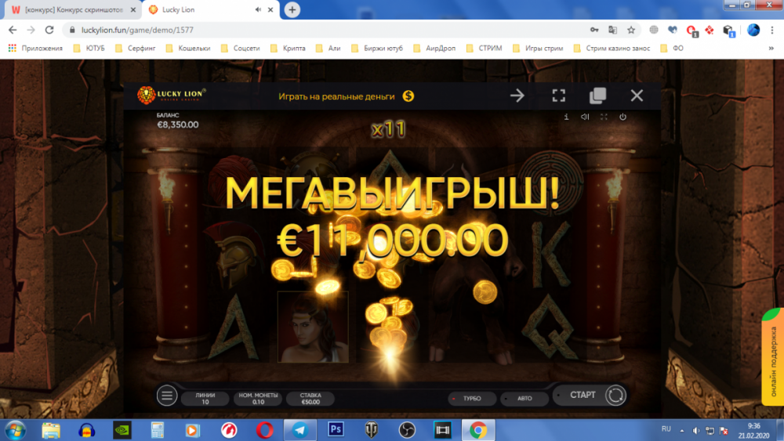The width and height of the screenshot is (784, 441).
Task: Open the Линии lines selector
Action: pyautogui.click(x=205, y=398)
